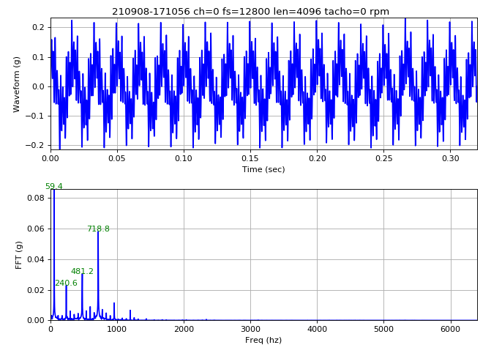Viewport: 502px width, 356px height.
Task: Click the '−0.2' waveform axis tick label
Action: click(x=34, y=145)
